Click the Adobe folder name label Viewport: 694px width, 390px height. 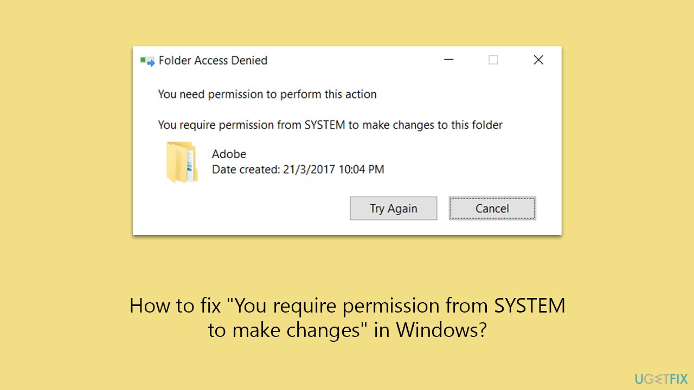229,154
